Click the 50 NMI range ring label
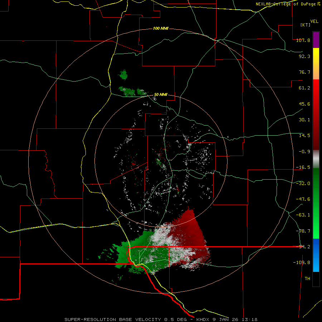322x322 pixels. pos(161,95)
